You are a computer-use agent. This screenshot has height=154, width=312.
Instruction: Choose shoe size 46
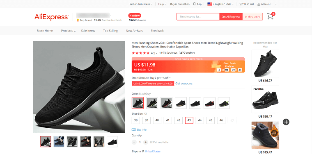pos(221,120)
